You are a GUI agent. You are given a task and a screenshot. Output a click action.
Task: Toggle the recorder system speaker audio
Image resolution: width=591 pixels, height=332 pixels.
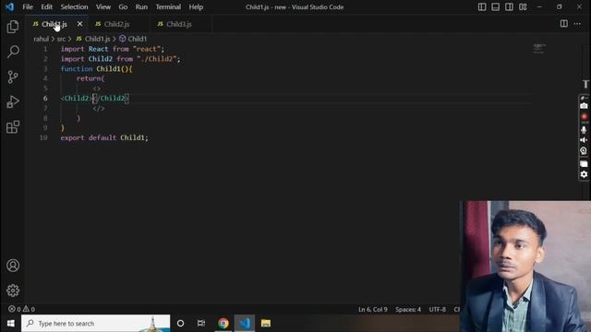point(584,140)
